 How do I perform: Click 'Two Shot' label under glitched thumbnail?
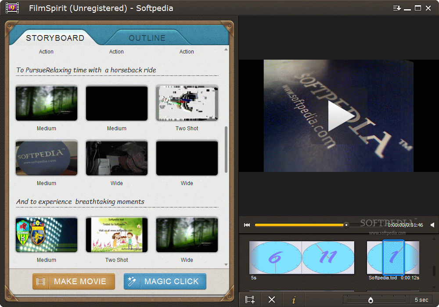pyautogui.click(x=187, y=129)
